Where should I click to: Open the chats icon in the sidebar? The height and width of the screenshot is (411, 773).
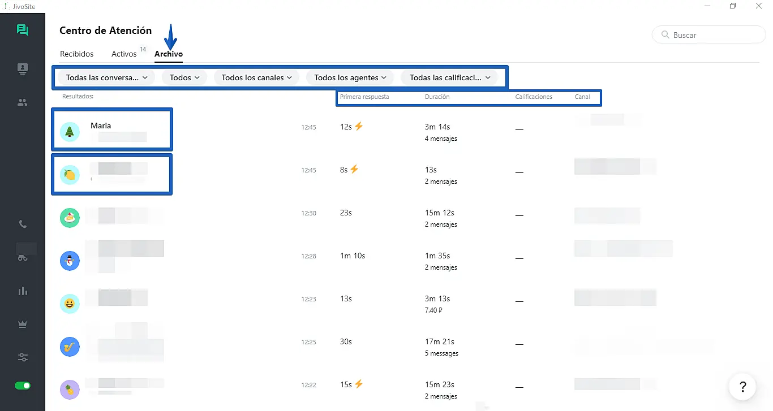23,31
